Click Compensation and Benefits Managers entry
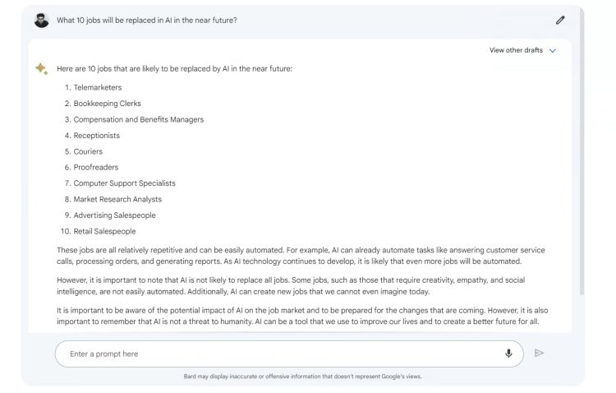Screen dimensions: 616x393 point(138,119)
